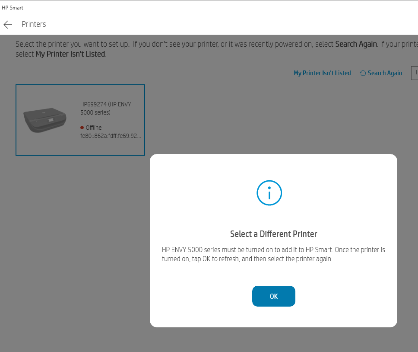
Task: Click the dialog instruction text about turning printer on
Action: tap(273, 254)
